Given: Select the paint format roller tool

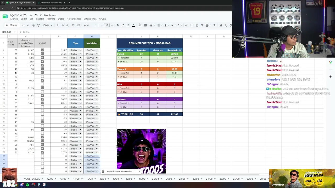Looking at the screenshot, I should 38,25.
